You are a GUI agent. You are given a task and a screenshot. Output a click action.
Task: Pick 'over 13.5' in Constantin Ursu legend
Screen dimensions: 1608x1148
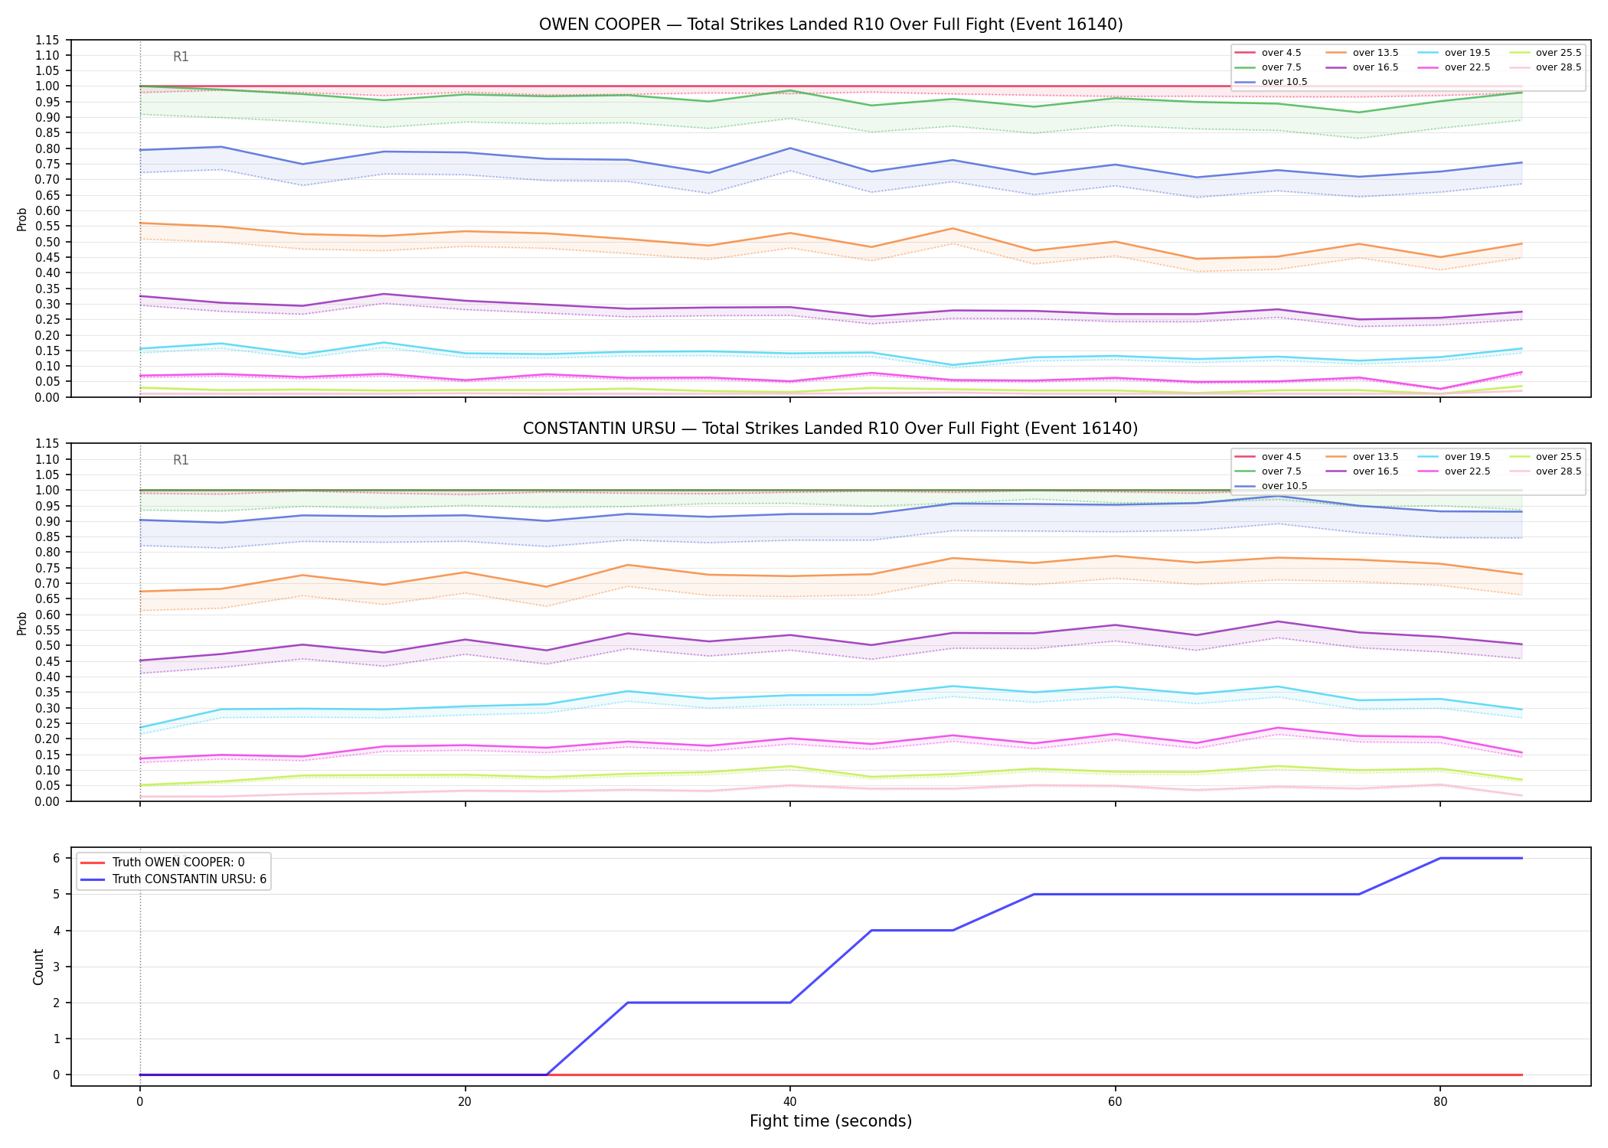tap(1362, 457)
